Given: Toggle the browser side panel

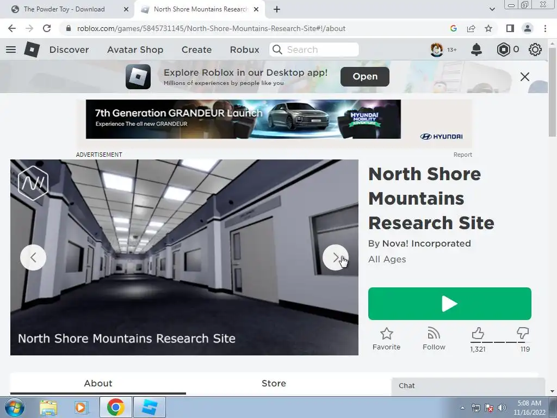Looking at the screenshot, I should (510, 28).
